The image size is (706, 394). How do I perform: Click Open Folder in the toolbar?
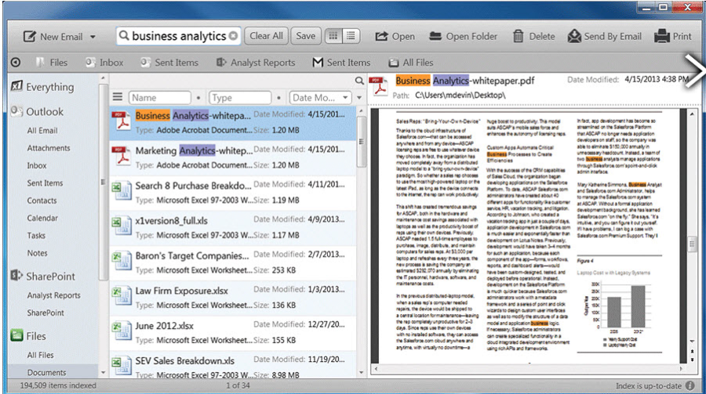point(463,37)
